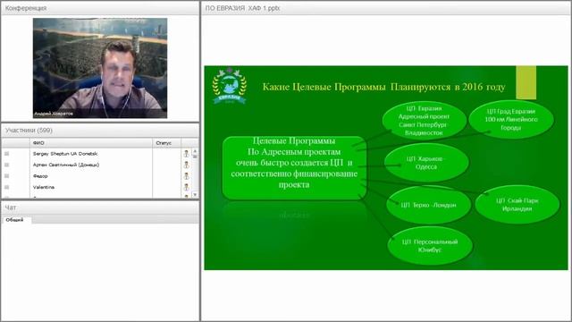Click ЦП Терхо - Лондон oval
This screenshot has width=572, height=322.
click(428, 205)
